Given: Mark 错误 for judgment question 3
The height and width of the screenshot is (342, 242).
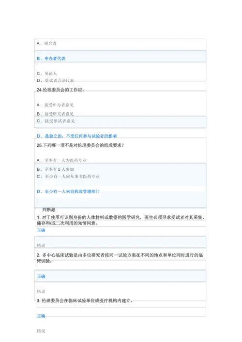Looking at the screenshot, I should 41,331.
